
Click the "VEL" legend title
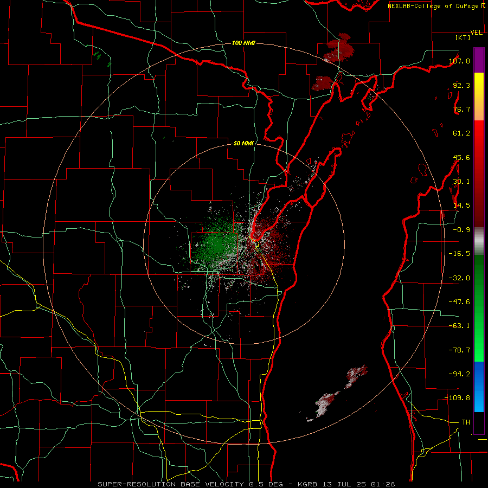click(476, 33)
